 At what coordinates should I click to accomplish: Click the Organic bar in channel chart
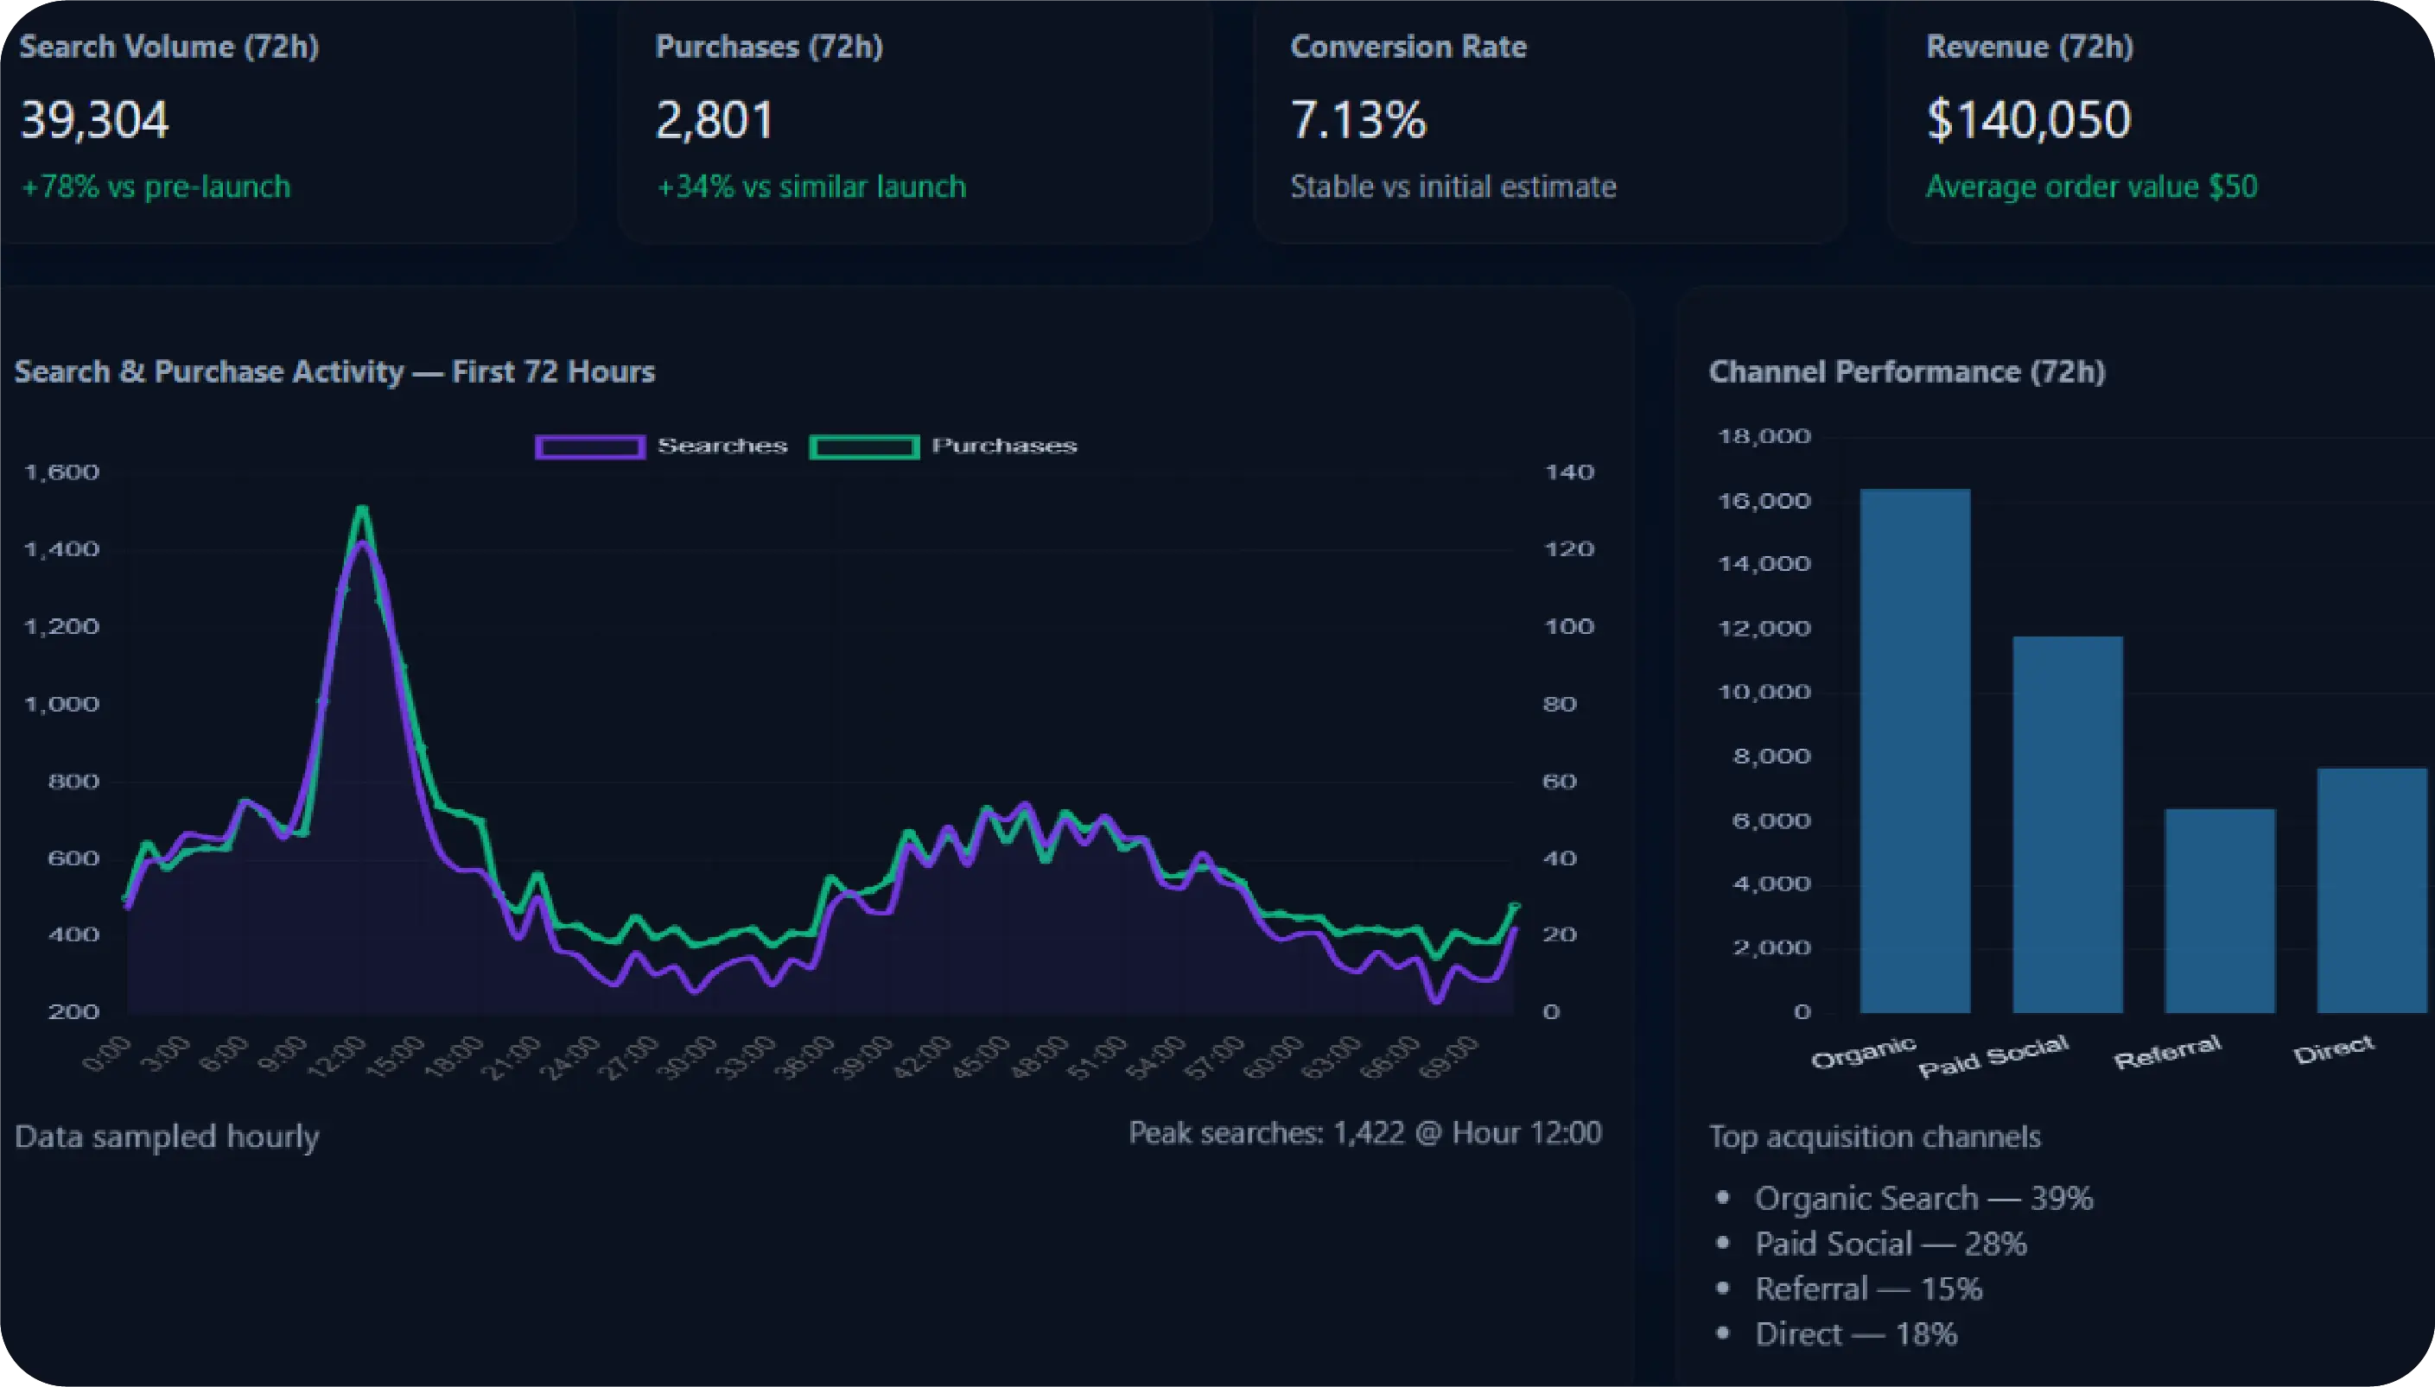1915,750
